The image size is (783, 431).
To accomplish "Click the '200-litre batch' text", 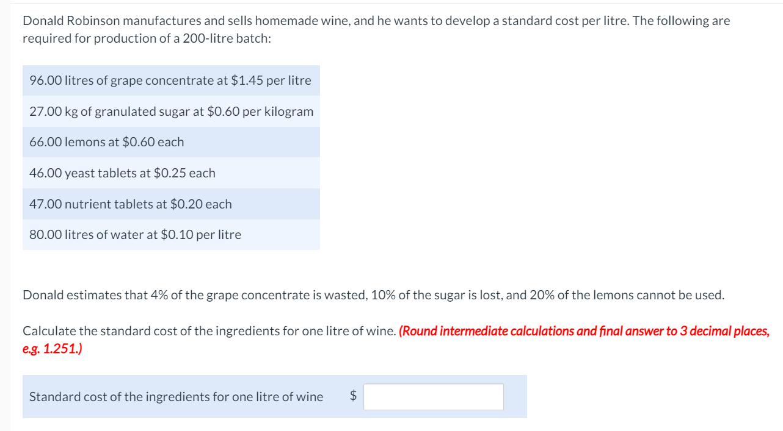I will [x=227, y=38].
